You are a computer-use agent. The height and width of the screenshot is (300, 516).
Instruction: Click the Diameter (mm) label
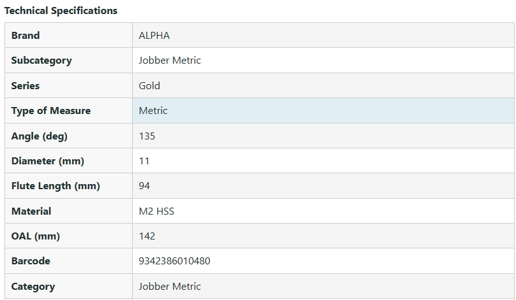click(x=48, y=161)
